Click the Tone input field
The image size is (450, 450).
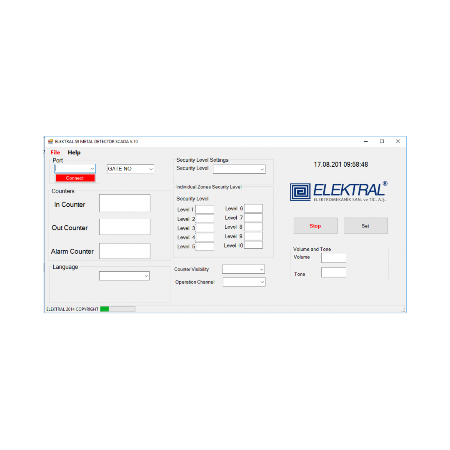[333, 272]
